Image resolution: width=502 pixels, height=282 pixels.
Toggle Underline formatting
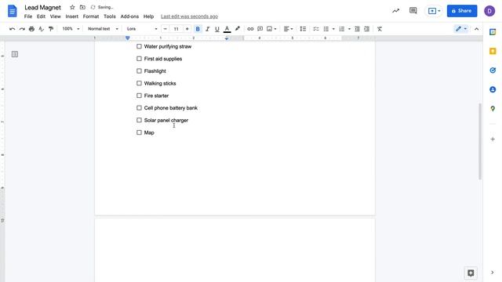pos(217,29)
